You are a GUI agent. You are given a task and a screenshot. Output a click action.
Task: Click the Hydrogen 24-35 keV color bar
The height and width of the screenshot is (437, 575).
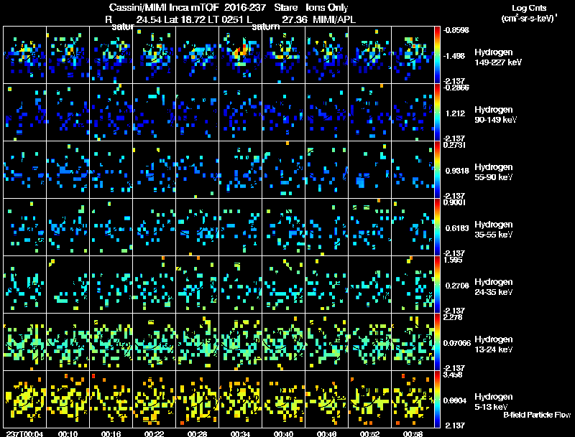437,284
